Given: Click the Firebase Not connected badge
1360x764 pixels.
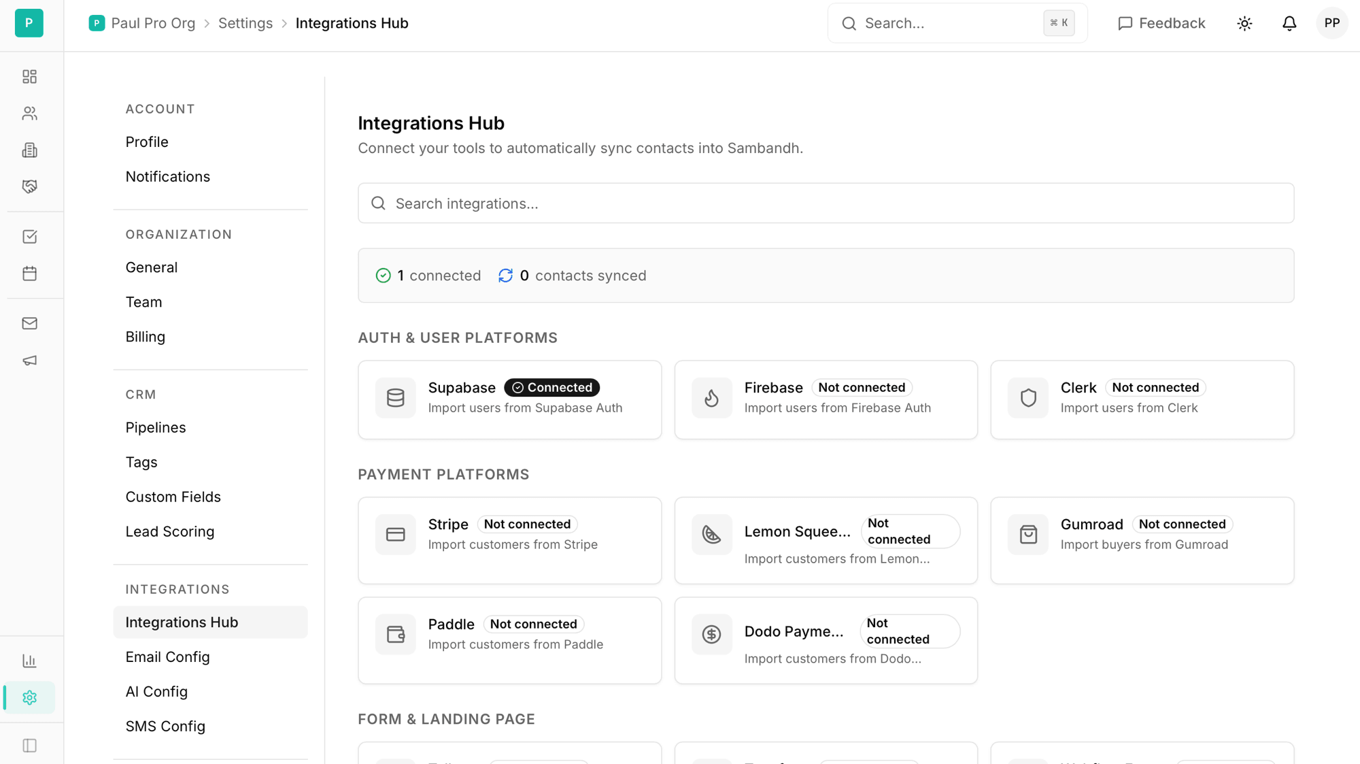Looking at the screenshot, I should coord(862,387).
